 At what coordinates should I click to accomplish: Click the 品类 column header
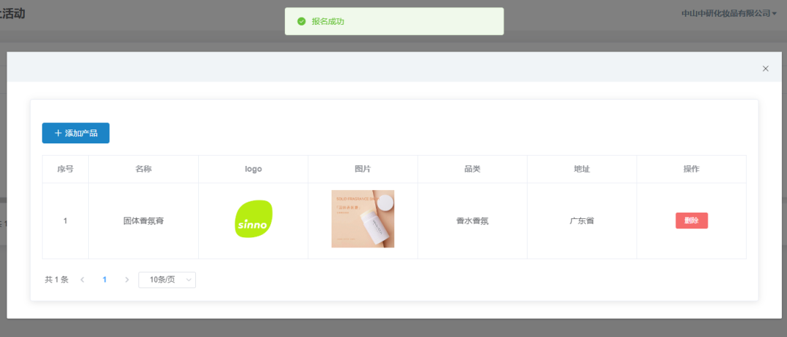(472, 169)
